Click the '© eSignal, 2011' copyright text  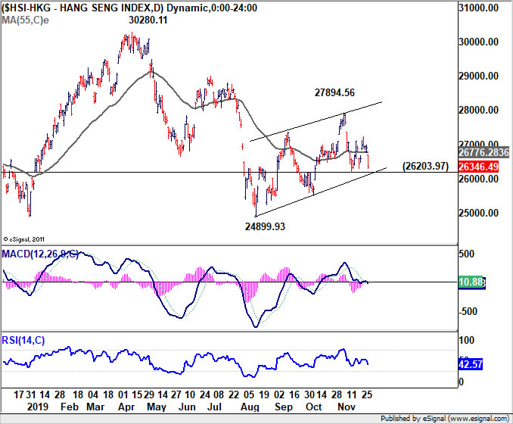(x=23, y=239)
